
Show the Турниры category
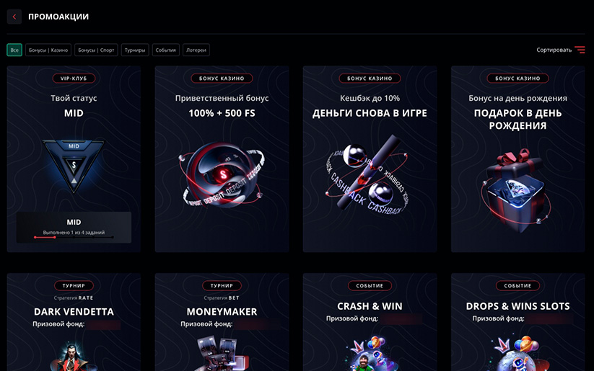pyautogui.click(x=135, y=50)
